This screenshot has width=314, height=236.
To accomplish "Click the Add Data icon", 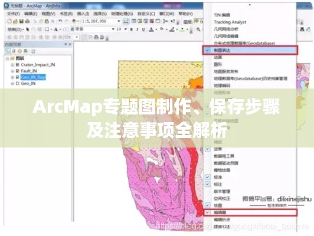I will tap(74, 21).
